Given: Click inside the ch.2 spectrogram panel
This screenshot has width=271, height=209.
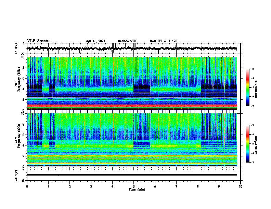Looking at the screenshot, I should pos(132,140).
